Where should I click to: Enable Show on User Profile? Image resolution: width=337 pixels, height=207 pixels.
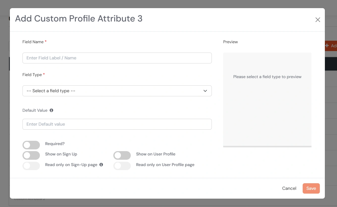tap(122, 155)
